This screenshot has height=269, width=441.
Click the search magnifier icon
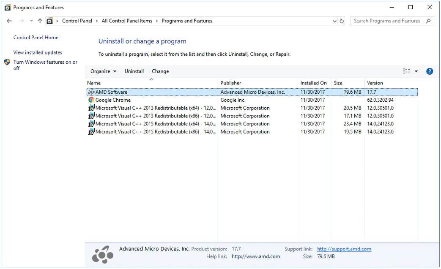428,21
